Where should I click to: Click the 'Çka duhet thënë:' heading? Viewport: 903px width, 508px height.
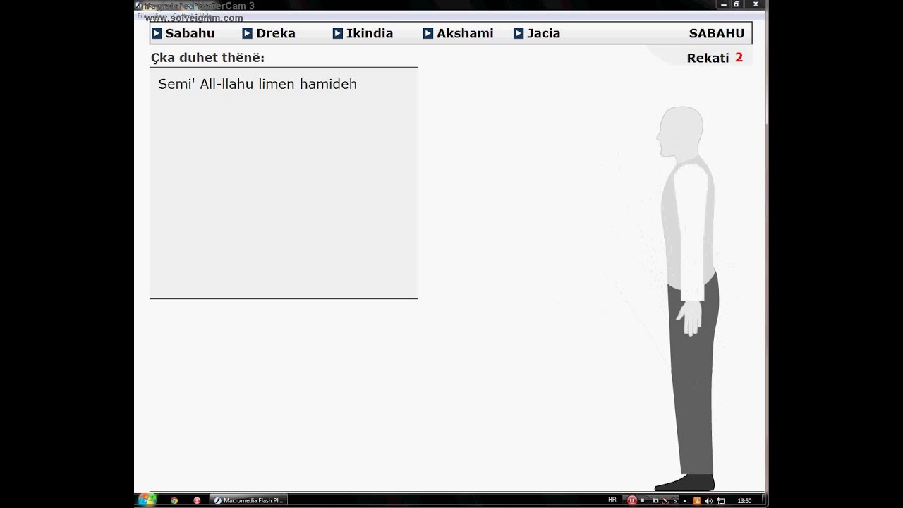207,58
